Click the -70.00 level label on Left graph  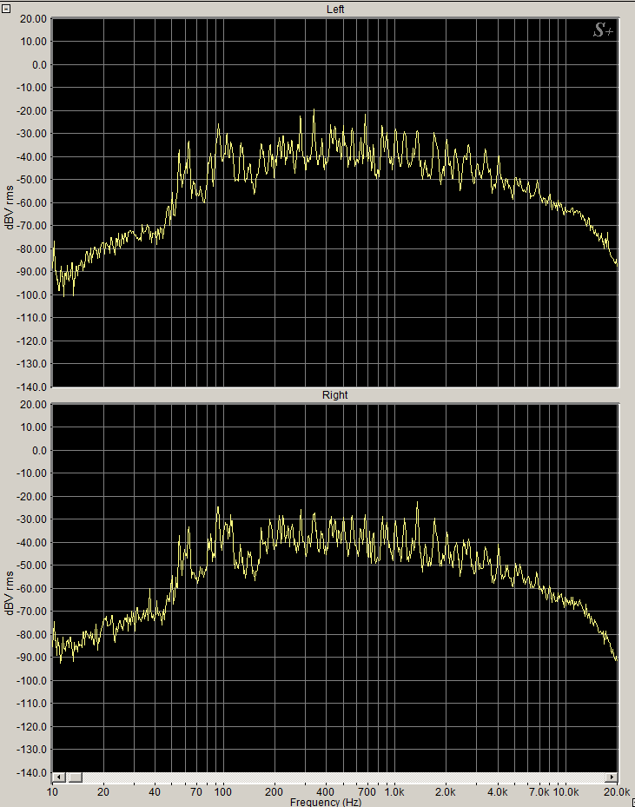(31, 226)
